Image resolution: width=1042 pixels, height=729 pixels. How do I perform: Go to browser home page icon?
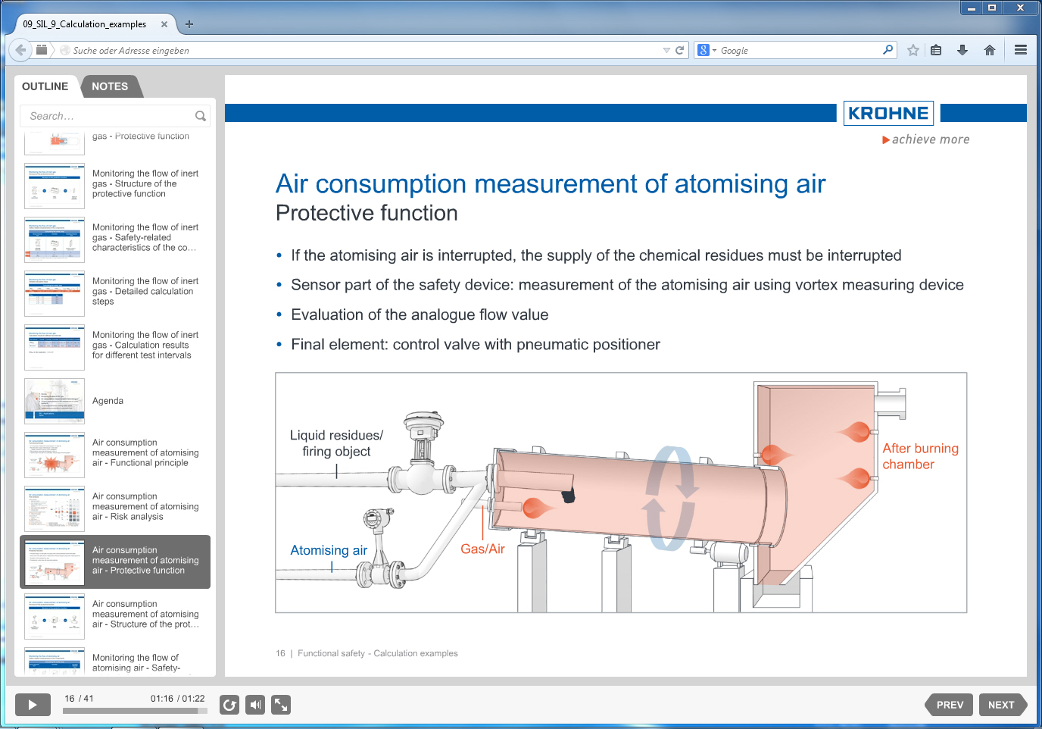(x=989, y=50)
